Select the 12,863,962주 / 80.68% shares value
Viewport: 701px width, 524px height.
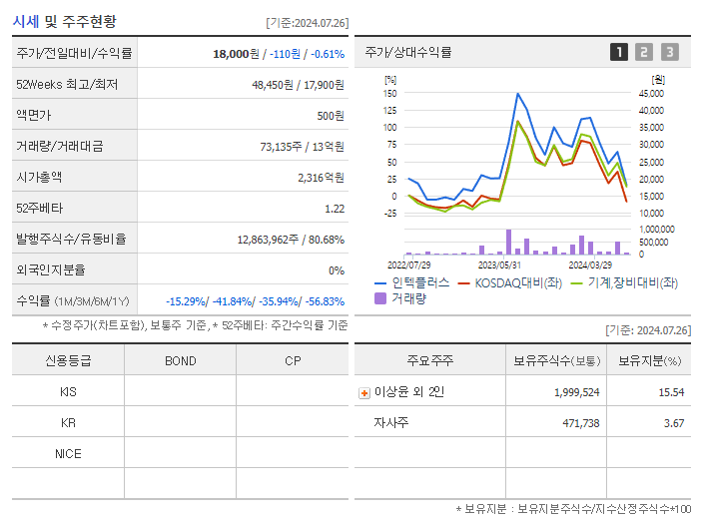pos(291,240)
